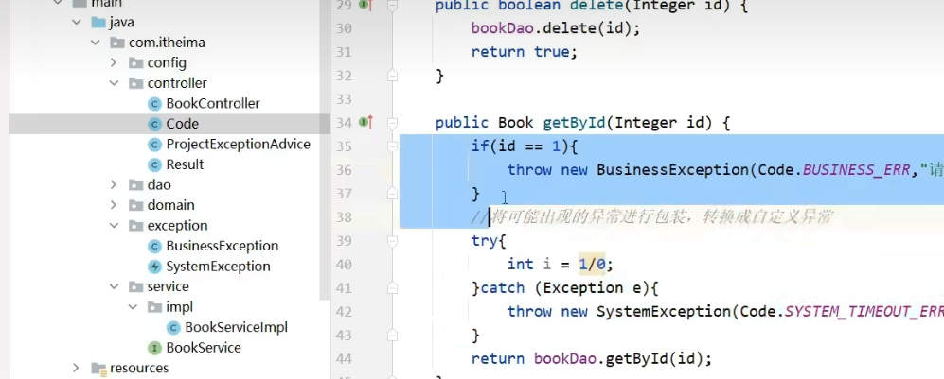Viewport: 944px width, 379px height.
Task: Select the com.itheima package
Action: coord(167,43)
